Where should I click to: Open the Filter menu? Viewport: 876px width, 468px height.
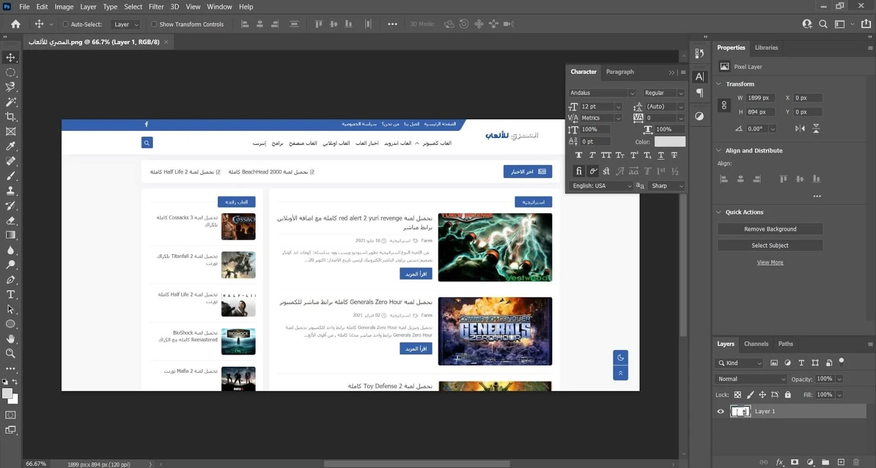click(x=156, y=7)
